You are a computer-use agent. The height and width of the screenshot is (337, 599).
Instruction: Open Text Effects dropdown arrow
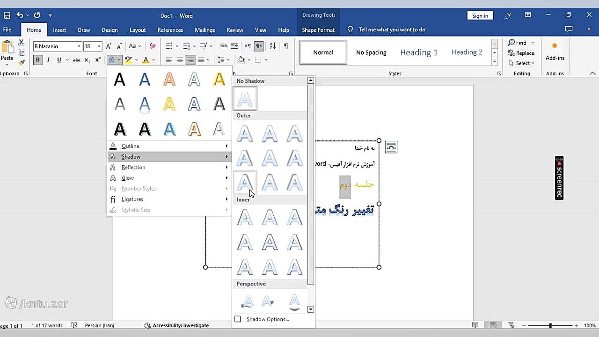point(119,60)
